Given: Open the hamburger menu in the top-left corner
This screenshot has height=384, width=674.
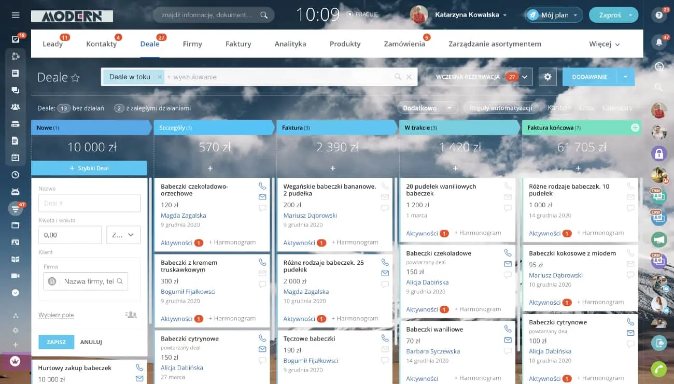Looking at the screenshot, I should pyautogui.click(x=16, y=15).
